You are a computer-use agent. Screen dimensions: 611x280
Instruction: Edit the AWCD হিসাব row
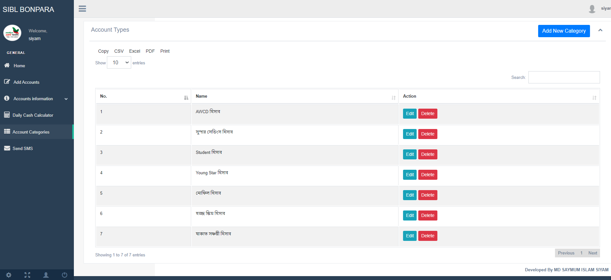[410, 113]
